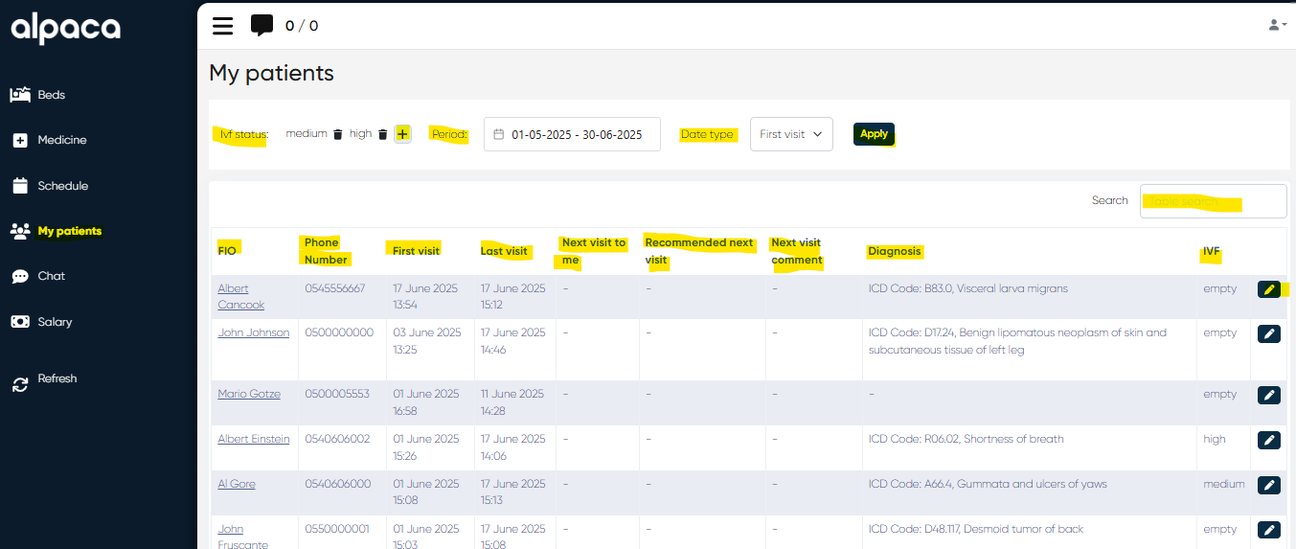Expand the Date type dropdown

[790, 134]
